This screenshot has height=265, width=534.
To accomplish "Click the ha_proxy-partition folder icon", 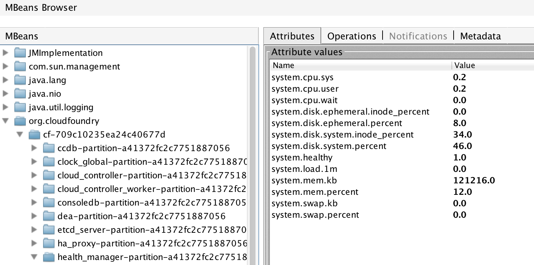I will tap(49, 244).
